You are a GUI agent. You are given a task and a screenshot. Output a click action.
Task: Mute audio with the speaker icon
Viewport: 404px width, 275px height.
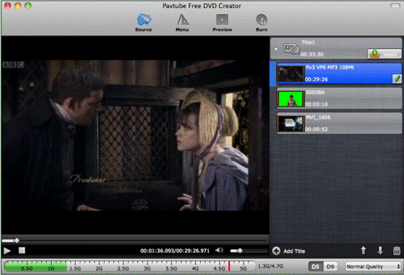(219, 250)
